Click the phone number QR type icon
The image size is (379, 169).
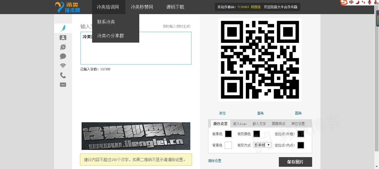pyautogui.click(x=63, y=75)
